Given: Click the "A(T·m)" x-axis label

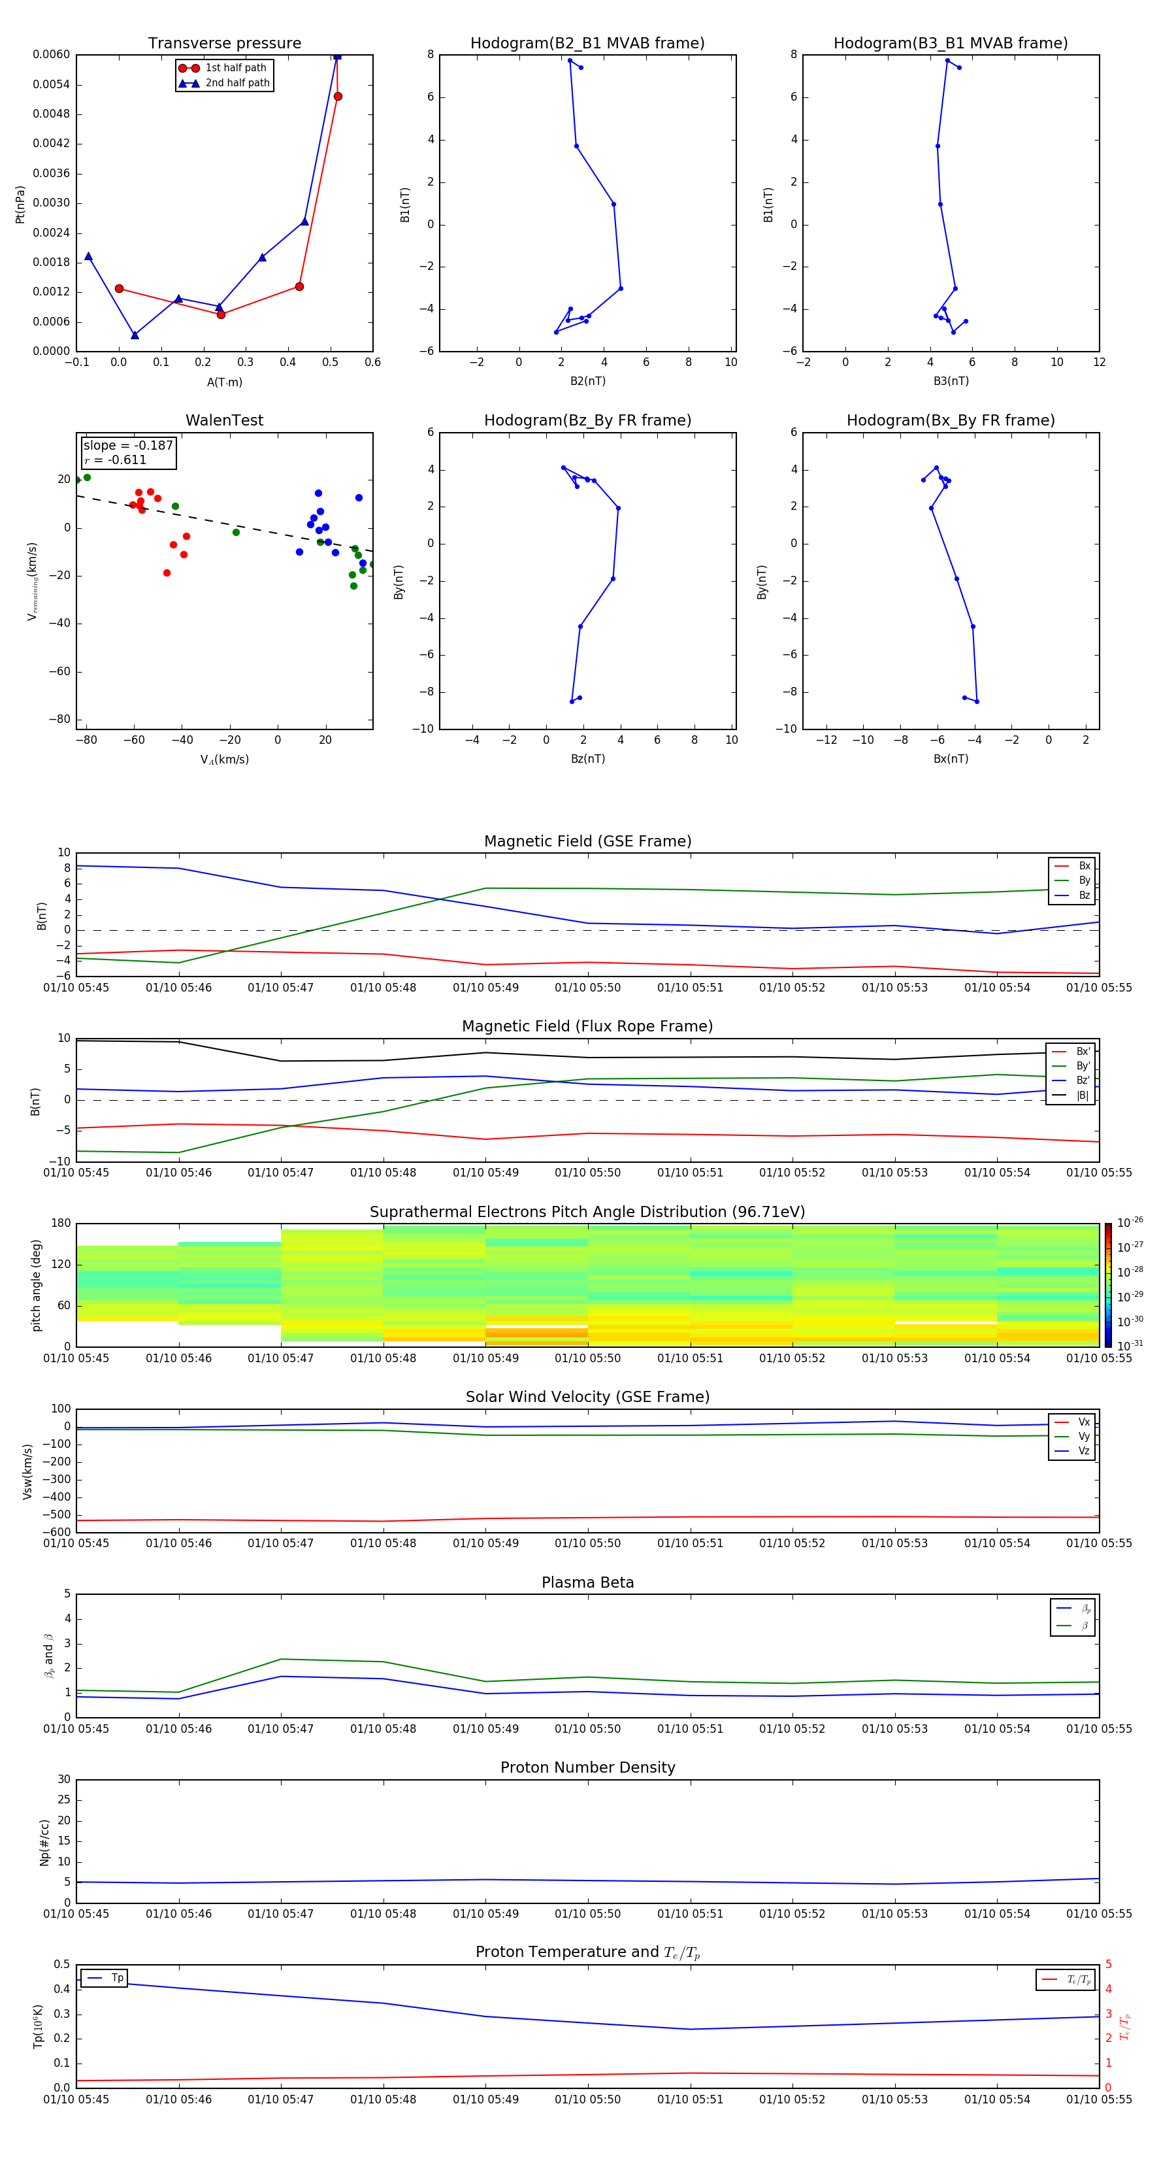Looking at the screenshot, I should click(x=224, y=382).
